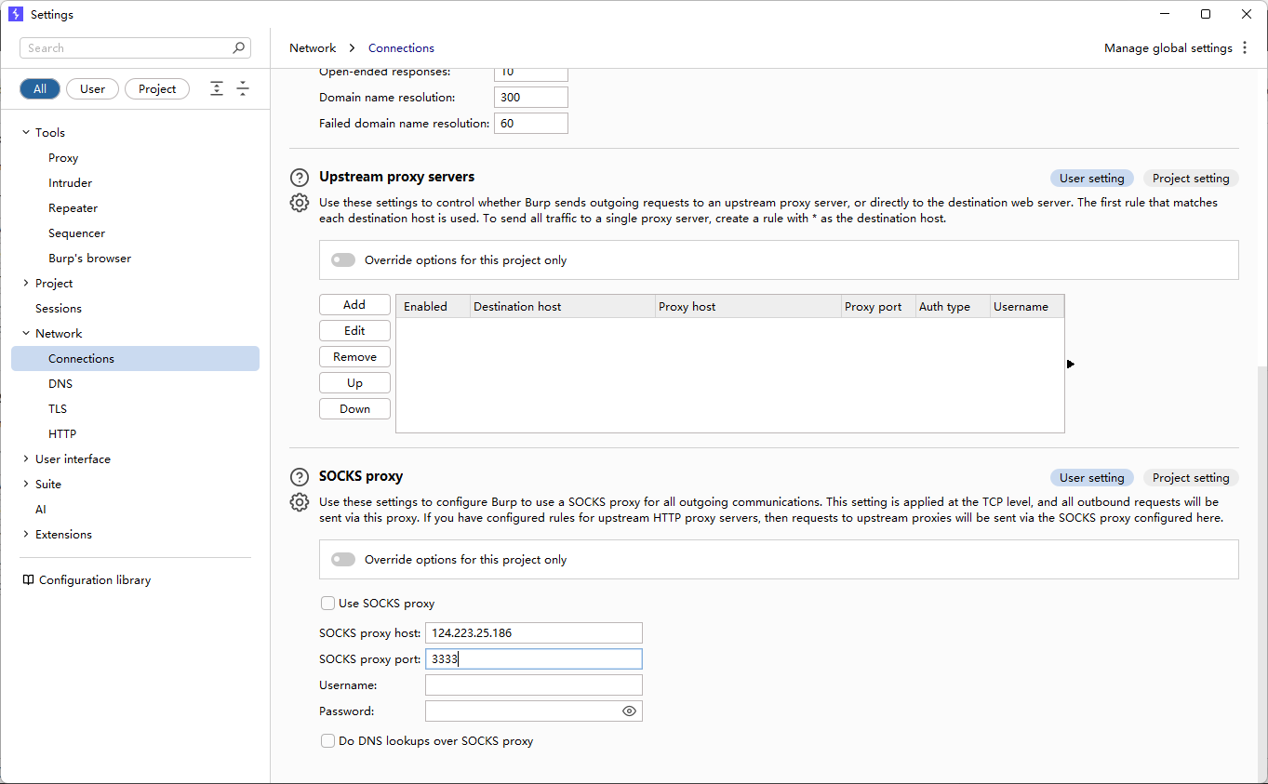This screenshot has width=1268, height=784.
Task: Check Do DNS lookups over SOCKS proxy
Action: [x=327, y=741]
